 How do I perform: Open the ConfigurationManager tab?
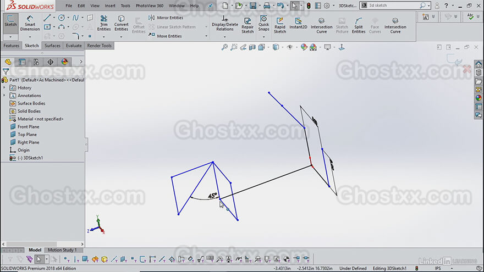(x=36, y=62)
